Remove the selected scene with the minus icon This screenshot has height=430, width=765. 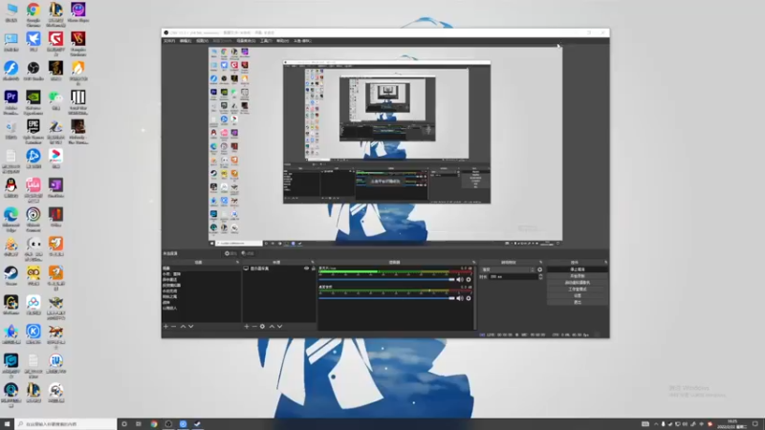pos(174,326)
